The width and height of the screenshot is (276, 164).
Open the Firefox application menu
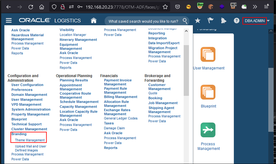[x=266, y=7]
